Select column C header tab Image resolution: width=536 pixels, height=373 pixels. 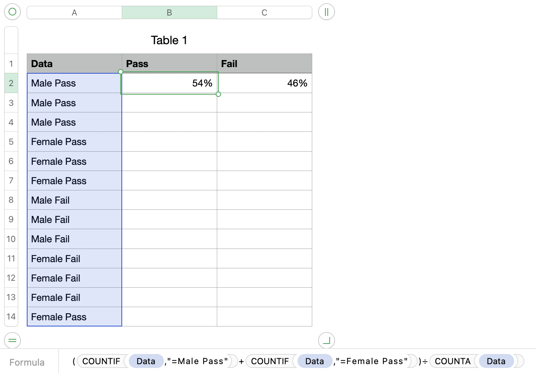(x=264, y=12)
